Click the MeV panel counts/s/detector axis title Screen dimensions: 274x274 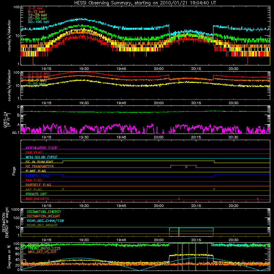point(9,85)
